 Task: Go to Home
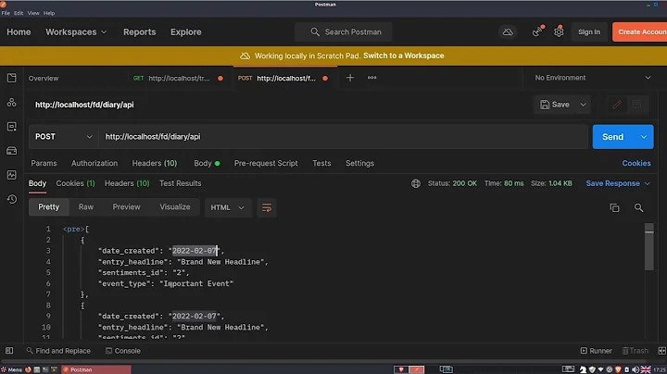19,31
